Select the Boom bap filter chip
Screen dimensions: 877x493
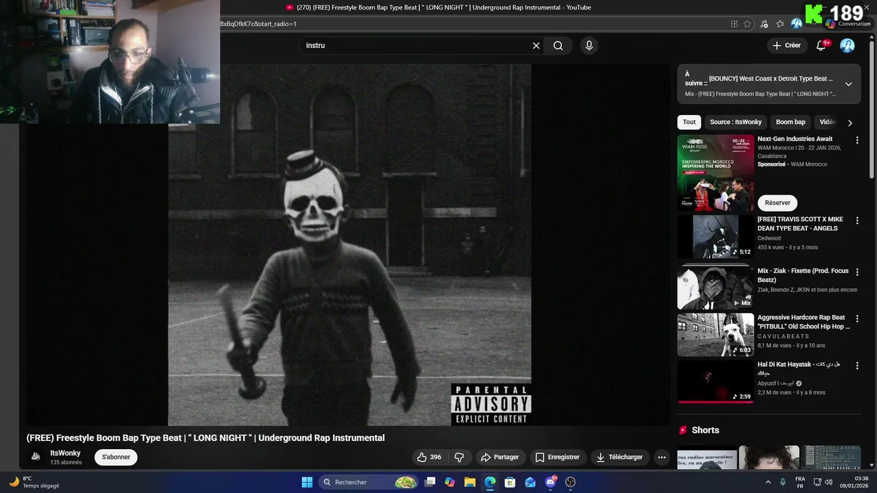(x=790, y=122)
